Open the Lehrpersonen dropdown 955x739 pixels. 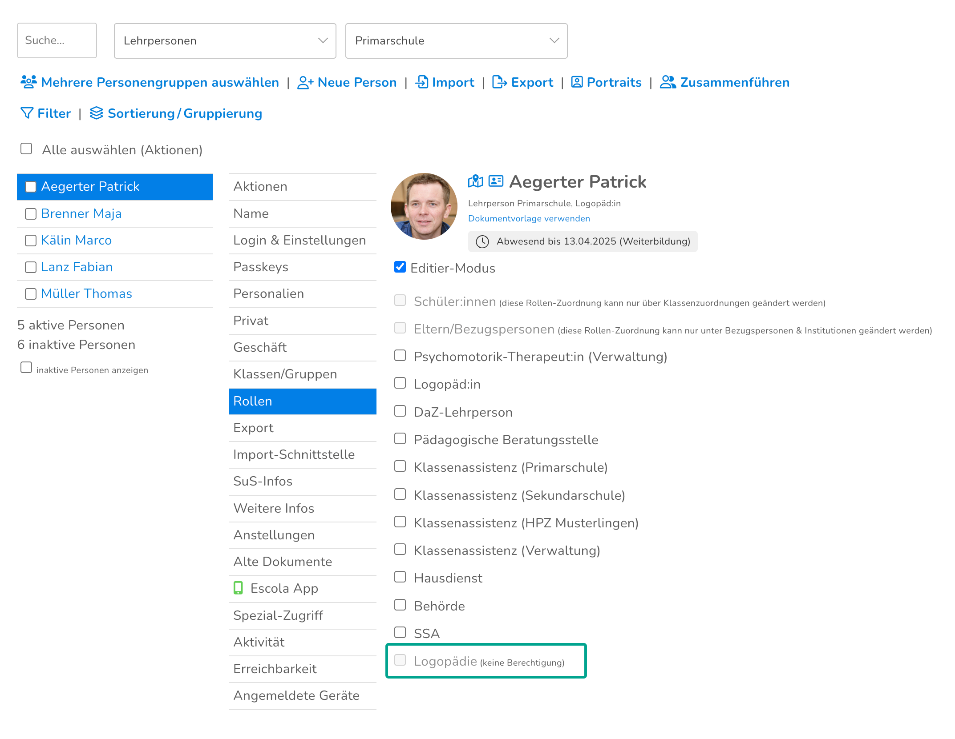[225, 40]
